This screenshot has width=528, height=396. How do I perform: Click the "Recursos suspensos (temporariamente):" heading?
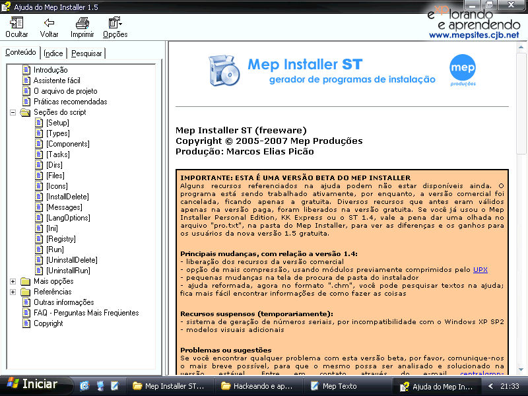click(257, 314)
